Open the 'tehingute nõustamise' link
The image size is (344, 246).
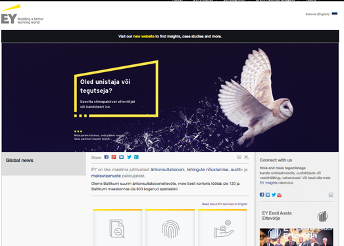(x=208, y=169)
